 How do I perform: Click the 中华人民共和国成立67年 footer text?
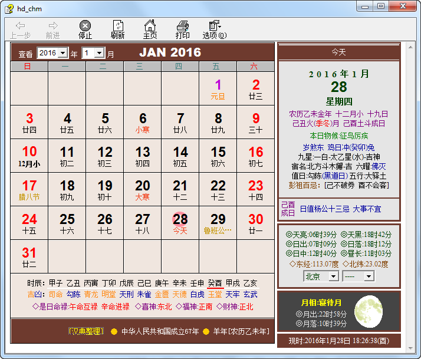tap(160, 331)
